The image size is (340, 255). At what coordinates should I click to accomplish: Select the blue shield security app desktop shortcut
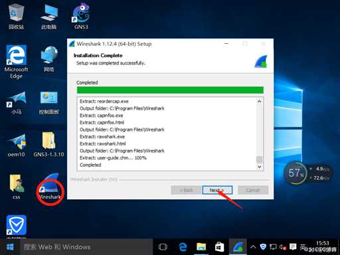[17, 226]
